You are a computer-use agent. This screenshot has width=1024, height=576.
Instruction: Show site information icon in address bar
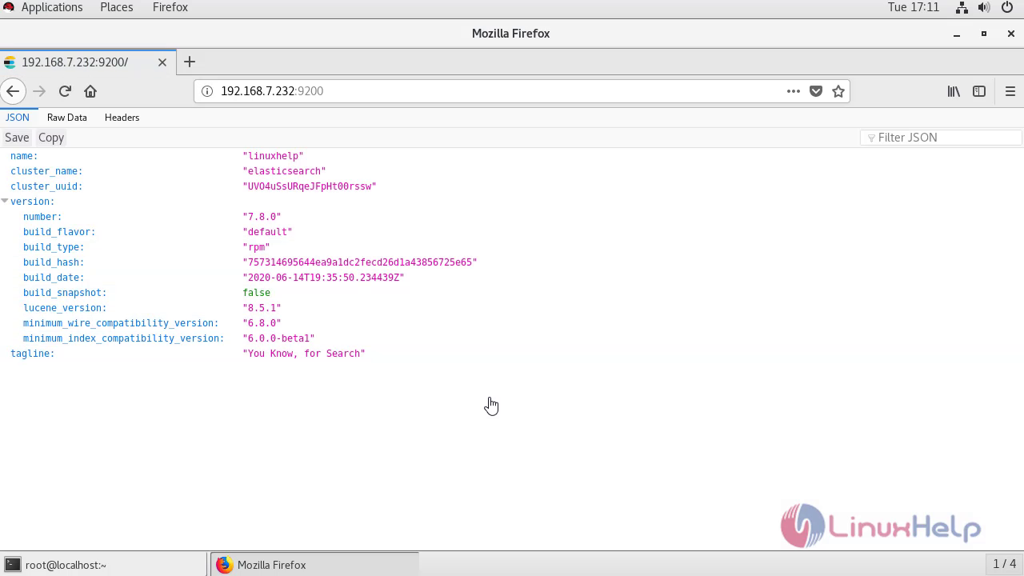coord(207,91)
